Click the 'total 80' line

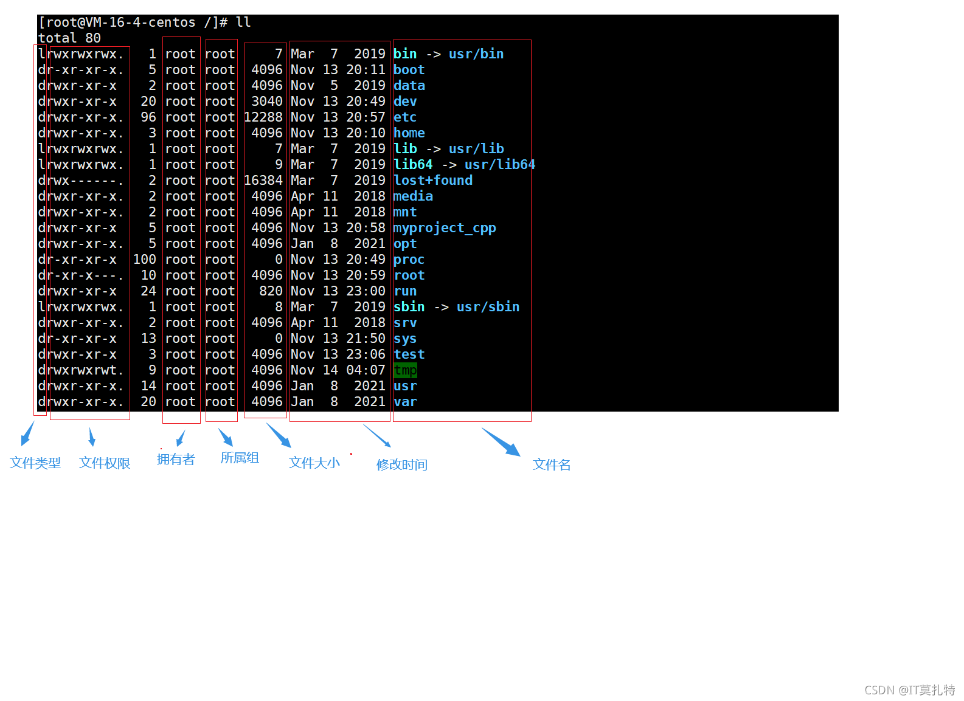point(69,38)
